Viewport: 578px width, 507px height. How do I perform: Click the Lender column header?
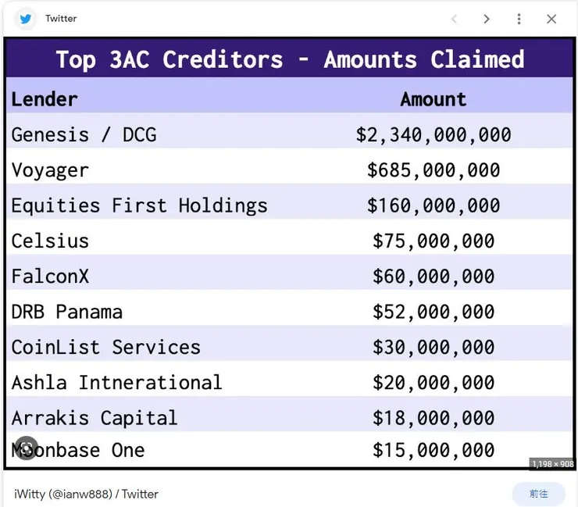click(45, 99)
